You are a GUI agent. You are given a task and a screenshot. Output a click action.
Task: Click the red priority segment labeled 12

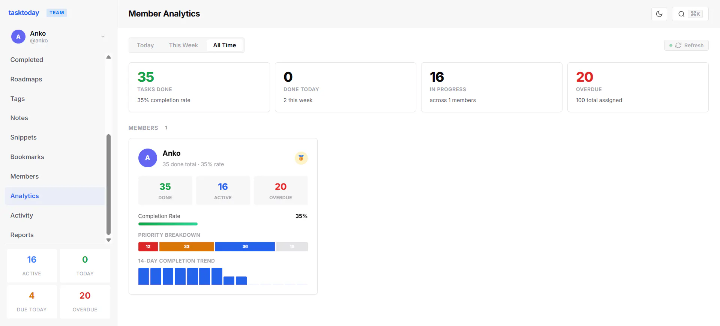148,246
